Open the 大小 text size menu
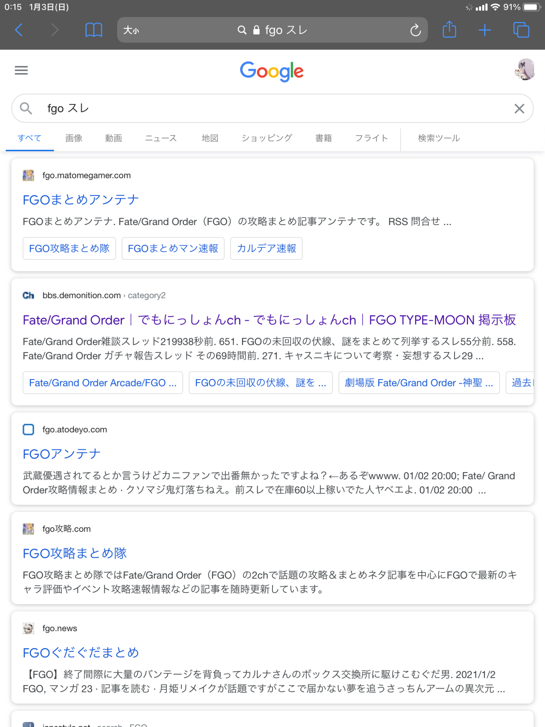Viewport: 545px width, 727px height. point(131,30)
